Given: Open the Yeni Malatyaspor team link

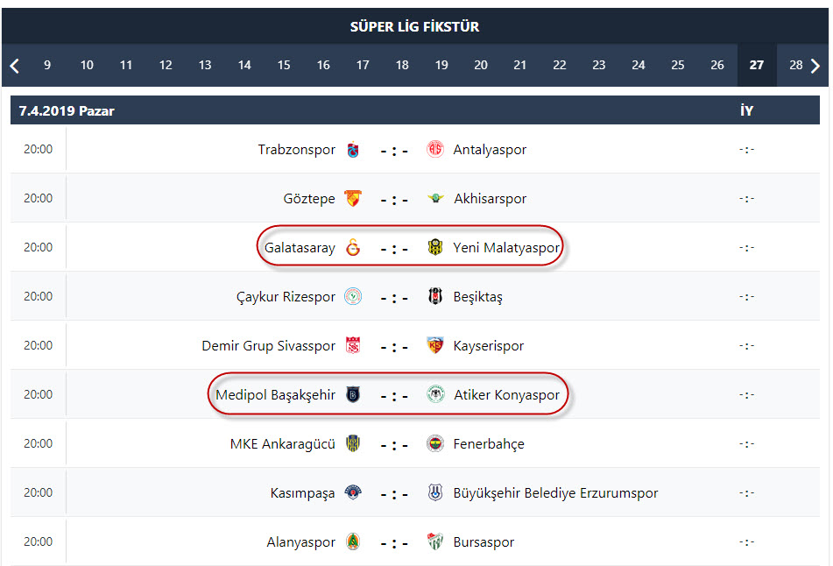Looking at the screenshot, I should [505, 248].
